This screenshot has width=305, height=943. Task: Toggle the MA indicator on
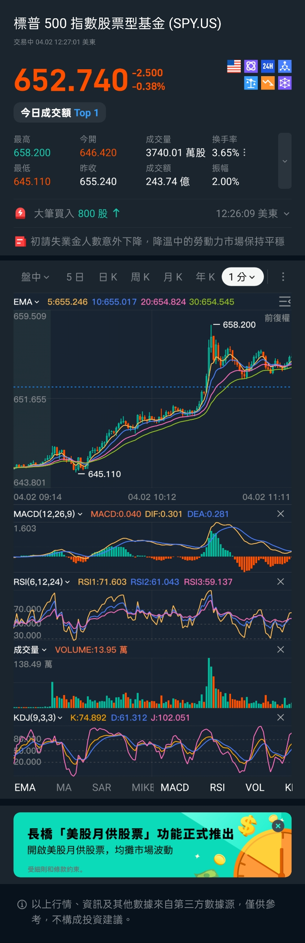[x=64, y=787]
